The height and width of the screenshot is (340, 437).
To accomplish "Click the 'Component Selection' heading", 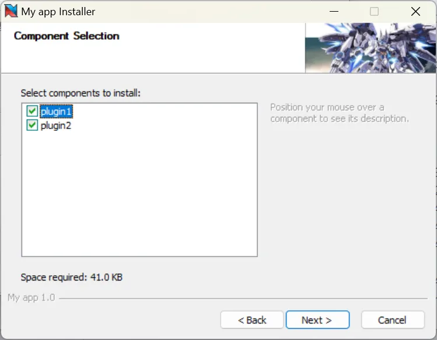I will (x=67, y=36).
